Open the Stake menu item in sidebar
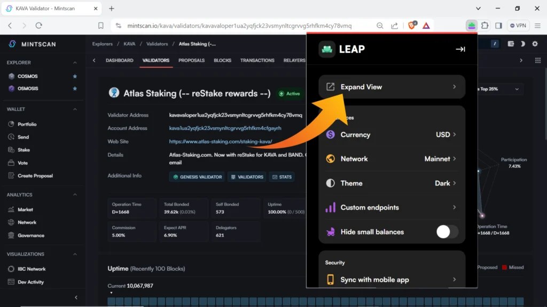Image resolution: width=547 pixels, height=307 pixels. tap(24, 150)
